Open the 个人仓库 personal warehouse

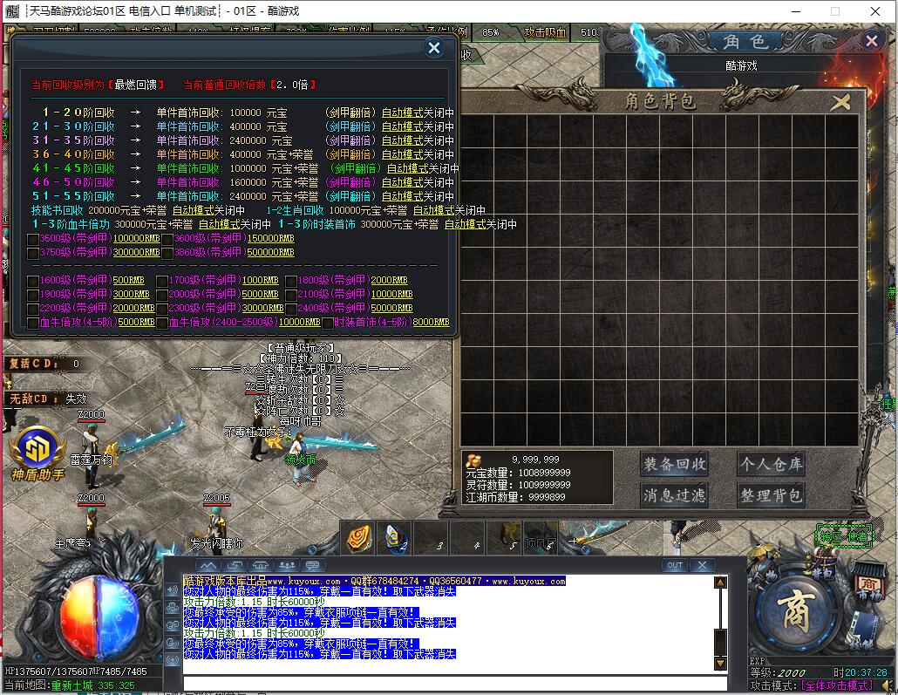click(x=770, y=464)
